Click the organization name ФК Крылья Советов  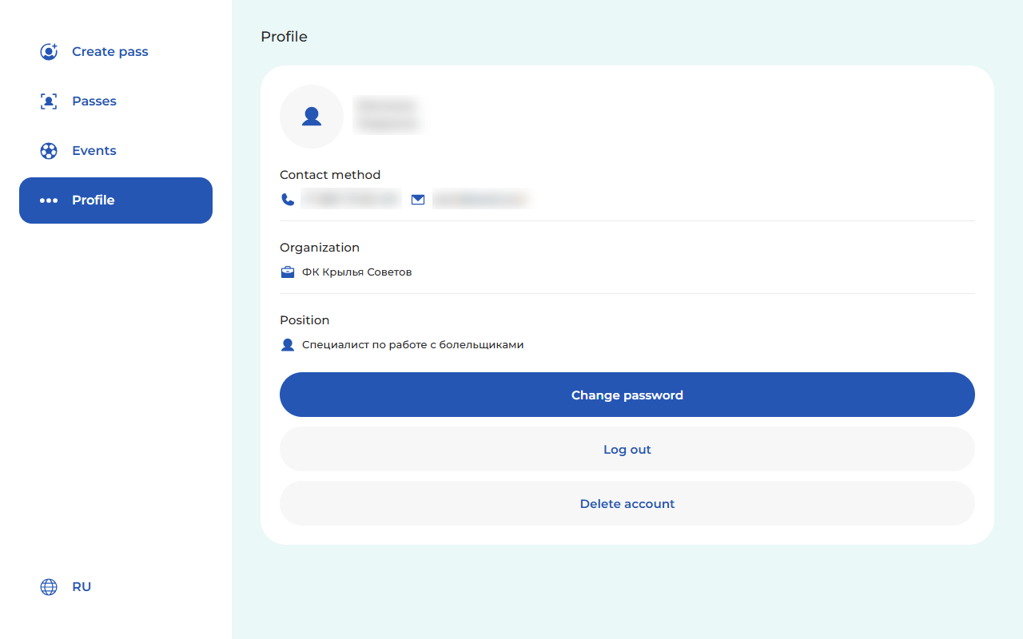coord(356,272)
